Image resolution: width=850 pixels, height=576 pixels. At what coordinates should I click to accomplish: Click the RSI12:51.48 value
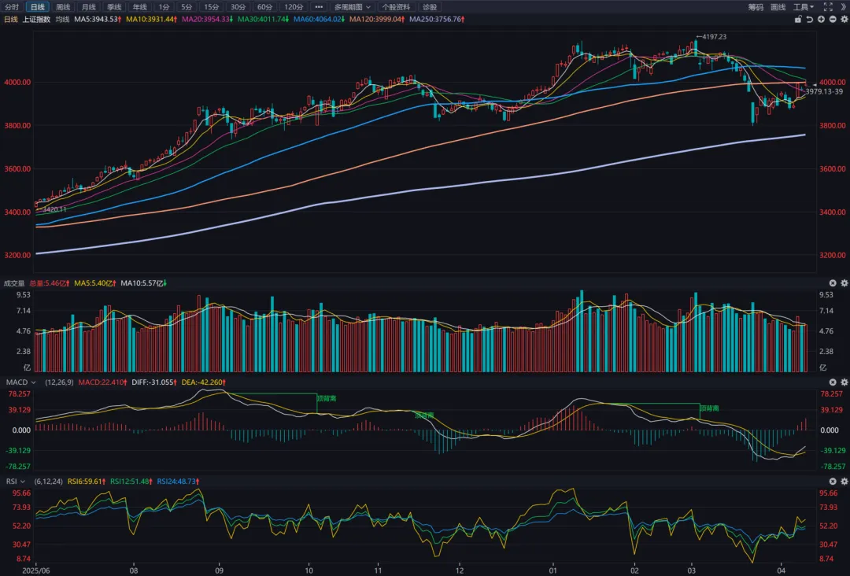[x=131, y=481]
